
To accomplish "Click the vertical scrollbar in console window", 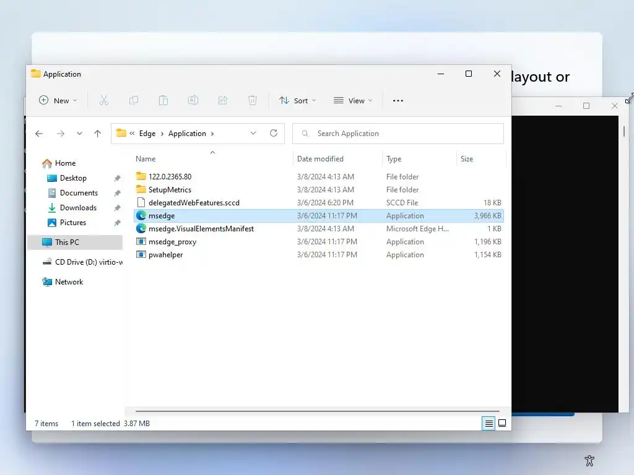I will (x=624, y=131).
